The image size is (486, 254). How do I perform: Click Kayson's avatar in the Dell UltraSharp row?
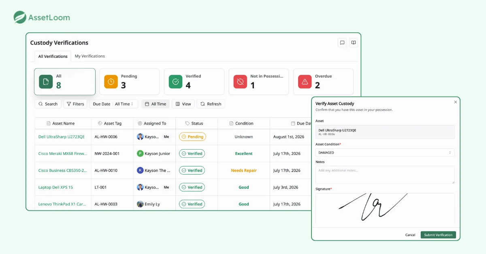[x=140, y=137]
